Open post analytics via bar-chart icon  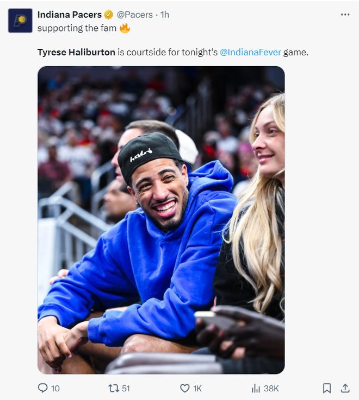point(256,388)
